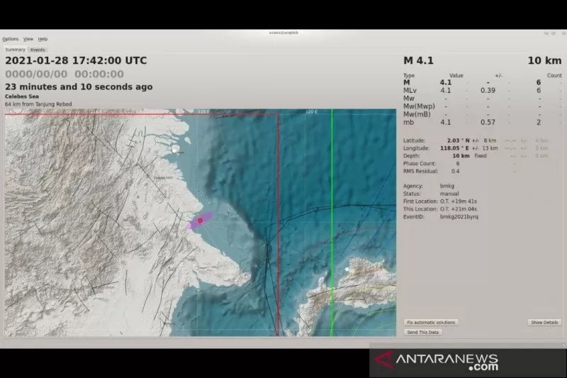Click the red epicenter marker on the map
The width and height of the screenshot is (567, 378).
pyautogui.click(x=201, y=221)
